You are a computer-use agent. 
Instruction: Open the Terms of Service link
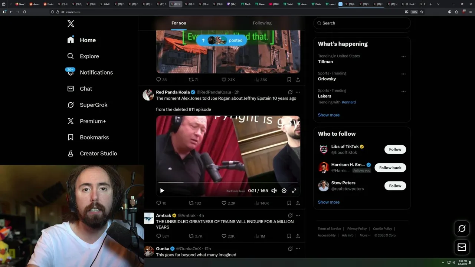(x=329, y=229)
